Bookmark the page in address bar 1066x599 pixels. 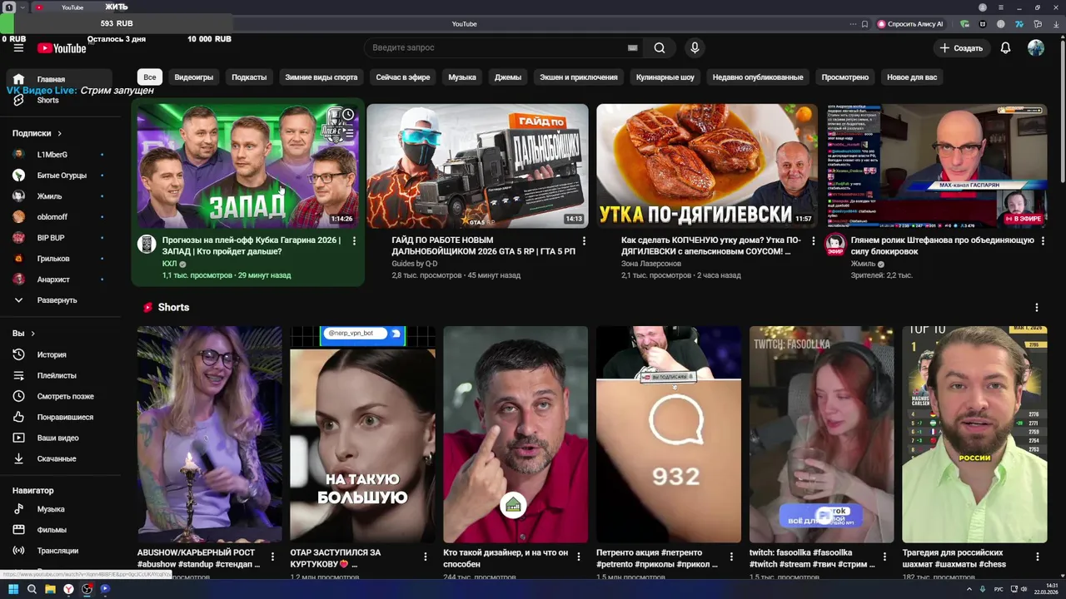click(864, 24)
